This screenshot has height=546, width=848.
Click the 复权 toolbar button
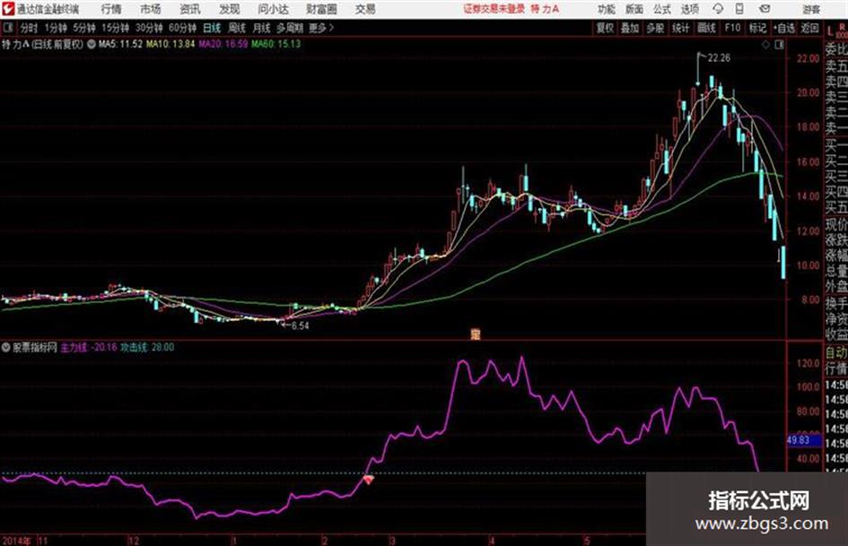coord(605,28)
